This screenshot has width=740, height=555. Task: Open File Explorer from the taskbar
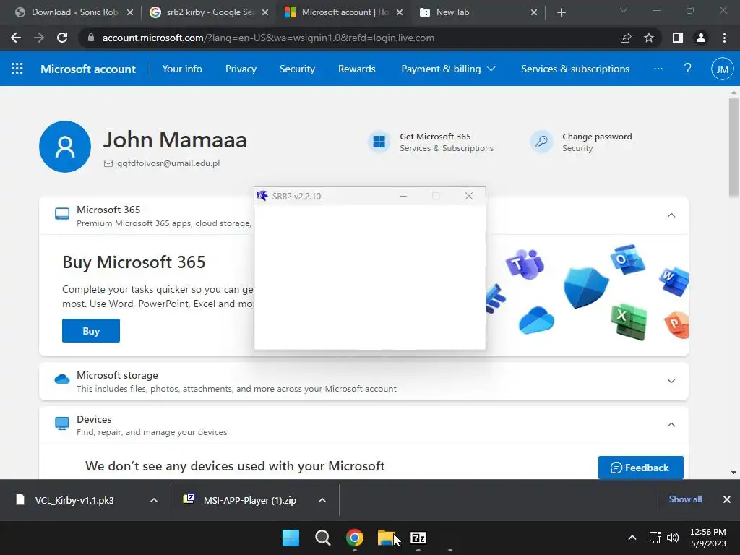(x=387, y=538)
